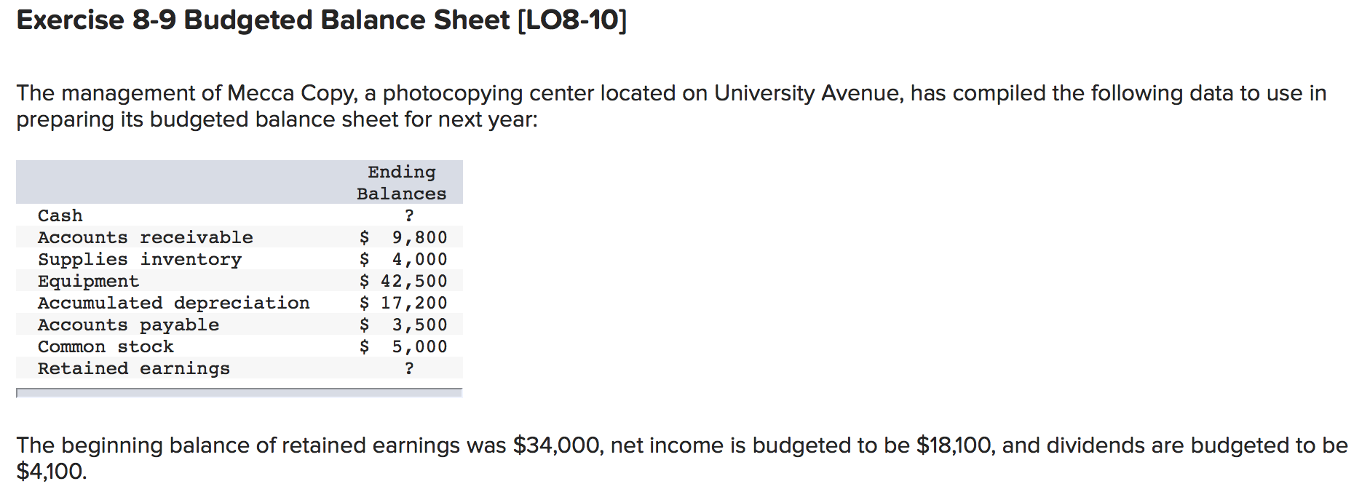Click the $9,800 accounts receivable value

[403, 237]
